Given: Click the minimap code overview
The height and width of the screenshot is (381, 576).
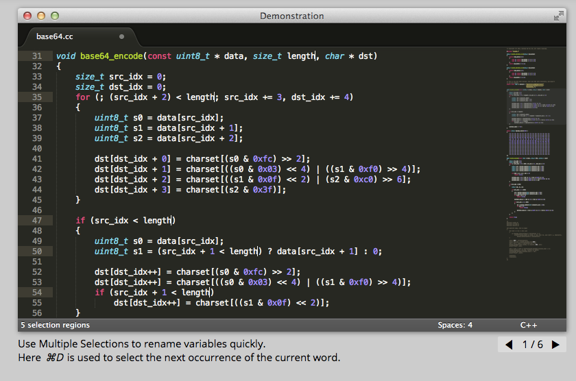Looking at the screenshot, I should tap(532, 137).
